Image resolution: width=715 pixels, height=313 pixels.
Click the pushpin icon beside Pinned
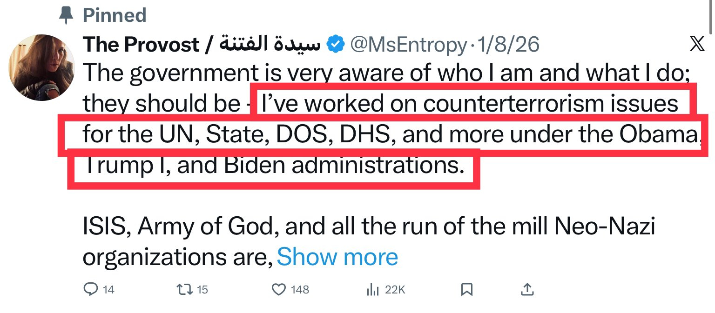pos(67,15)
